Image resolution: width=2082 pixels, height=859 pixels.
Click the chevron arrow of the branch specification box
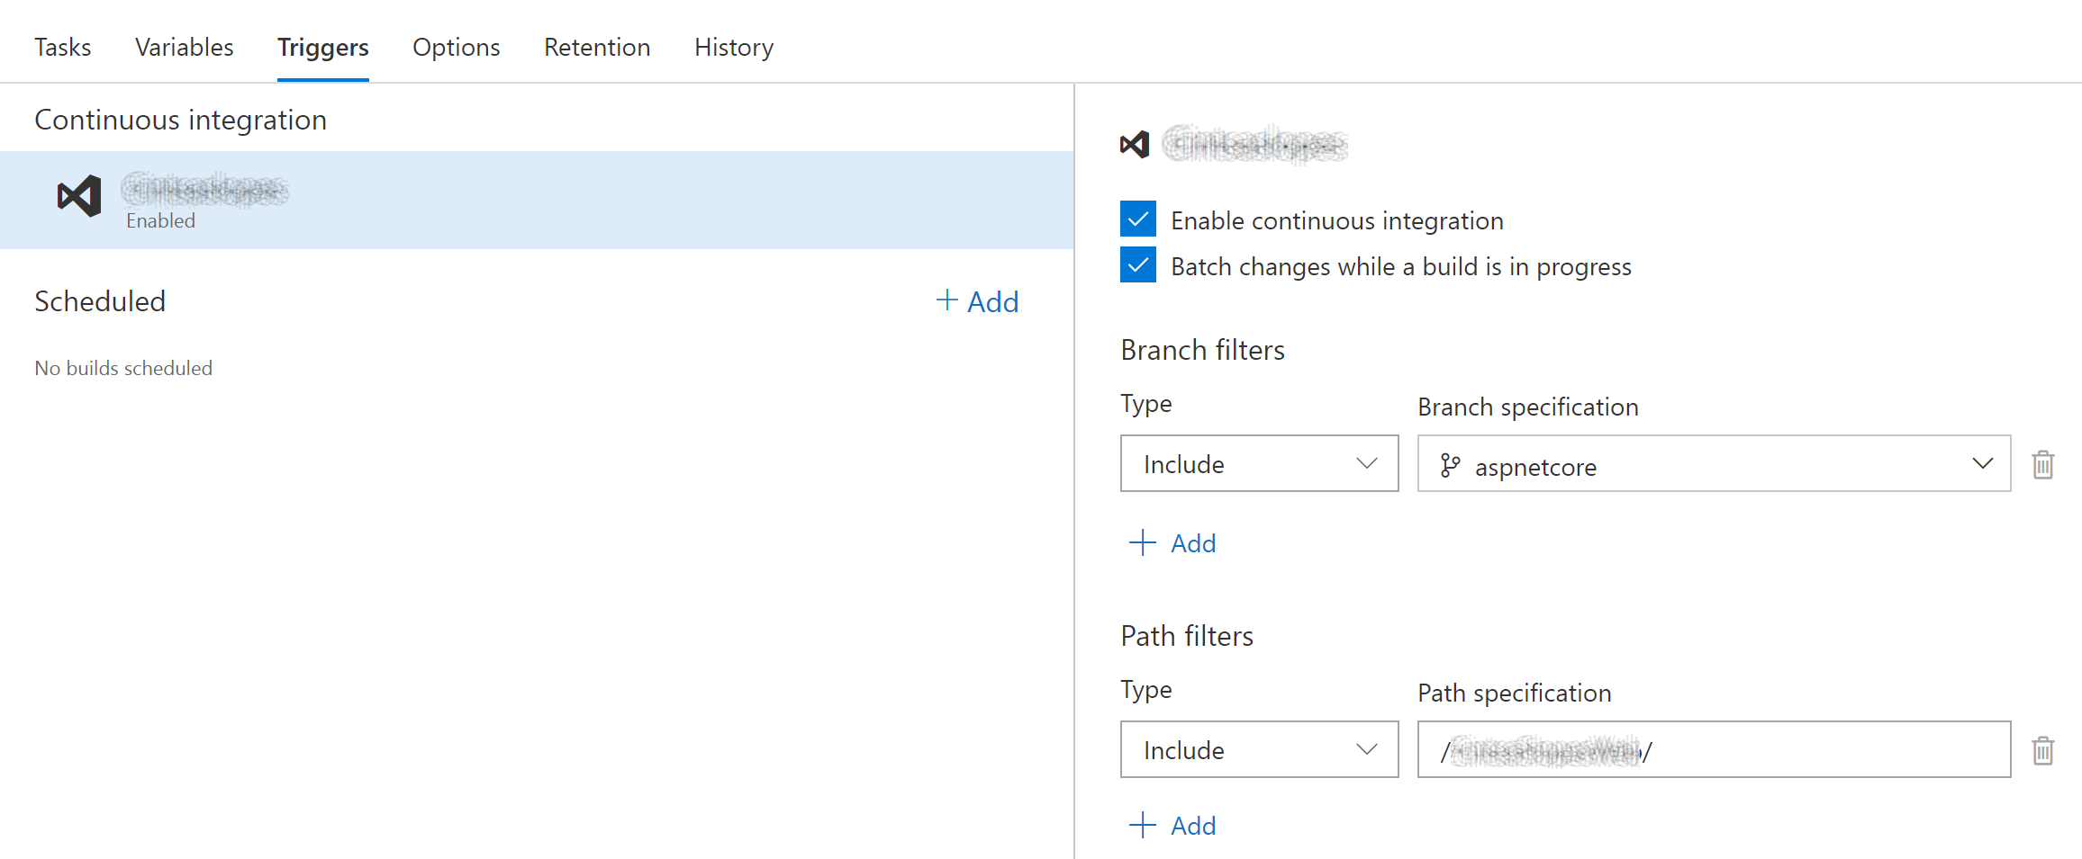click(x=1983, y=463)
